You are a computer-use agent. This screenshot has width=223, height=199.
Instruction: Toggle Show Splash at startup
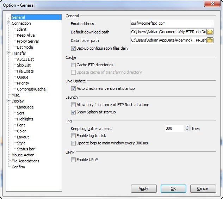tap(74, 112)
